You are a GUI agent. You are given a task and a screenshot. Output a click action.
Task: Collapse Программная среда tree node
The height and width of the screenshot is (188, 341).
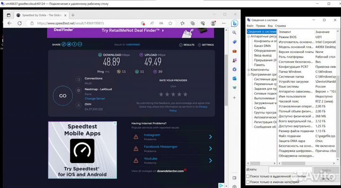(249, 74)
